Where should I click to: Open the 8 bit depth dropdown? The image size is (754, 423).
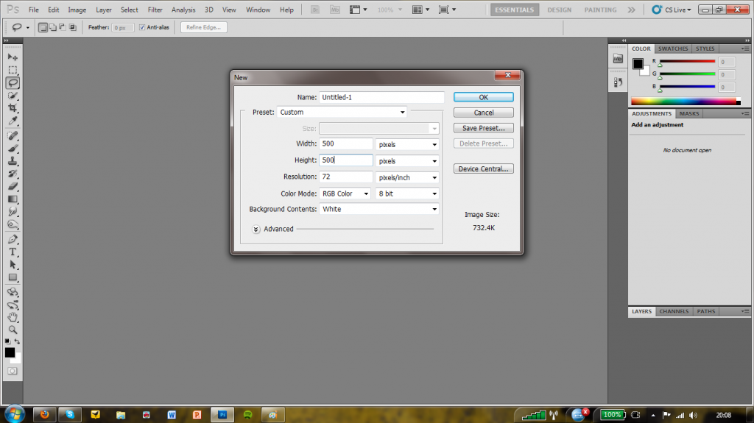pos(407,193)
